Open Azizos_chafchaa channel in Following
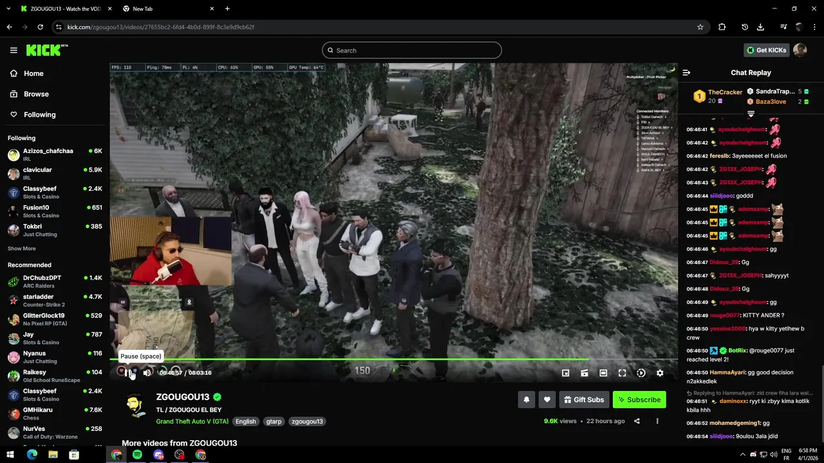This screenshot has width=824, height=463. point(55,155)
